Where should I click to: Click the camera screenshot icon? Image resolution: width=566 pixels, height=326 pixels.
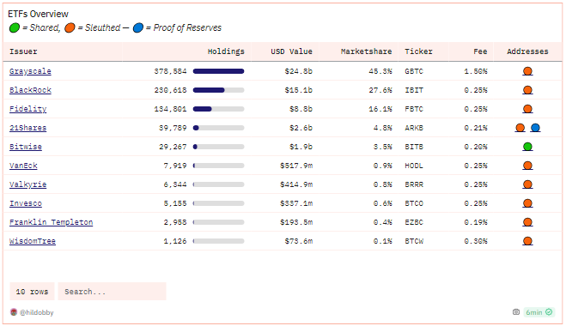pyautogui.click(x=516, y=312)
